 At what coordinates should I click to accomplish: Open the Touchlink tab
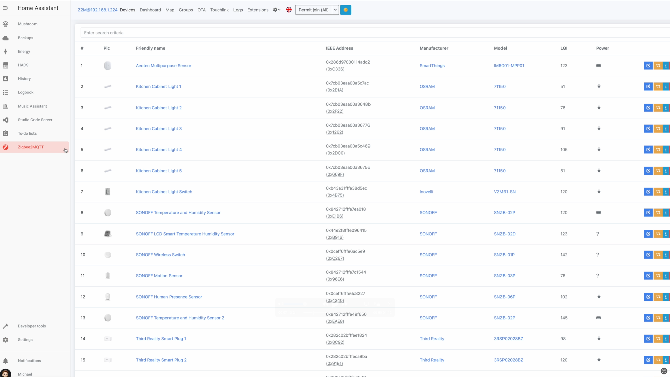(219, 10)
